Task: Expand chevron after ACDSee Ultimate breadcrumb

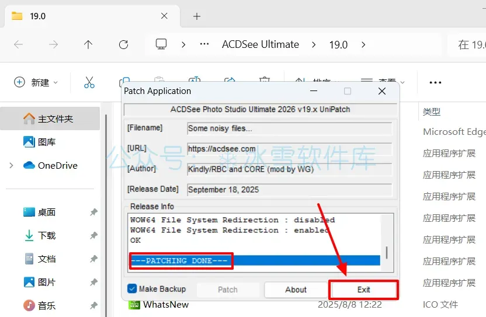Action: point(314,44)
